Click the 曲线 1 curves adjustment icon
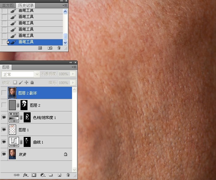 pos(14,142)
